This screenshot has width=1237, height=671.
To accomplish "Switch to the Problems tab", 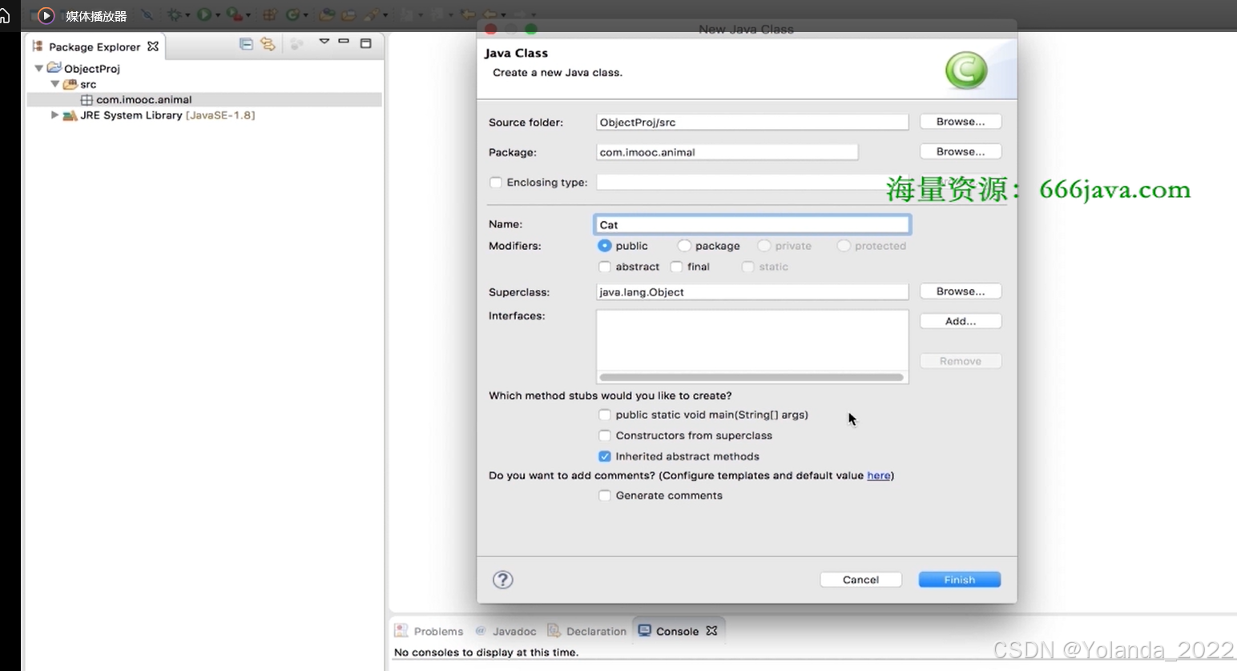I will [x=429, y=631].
